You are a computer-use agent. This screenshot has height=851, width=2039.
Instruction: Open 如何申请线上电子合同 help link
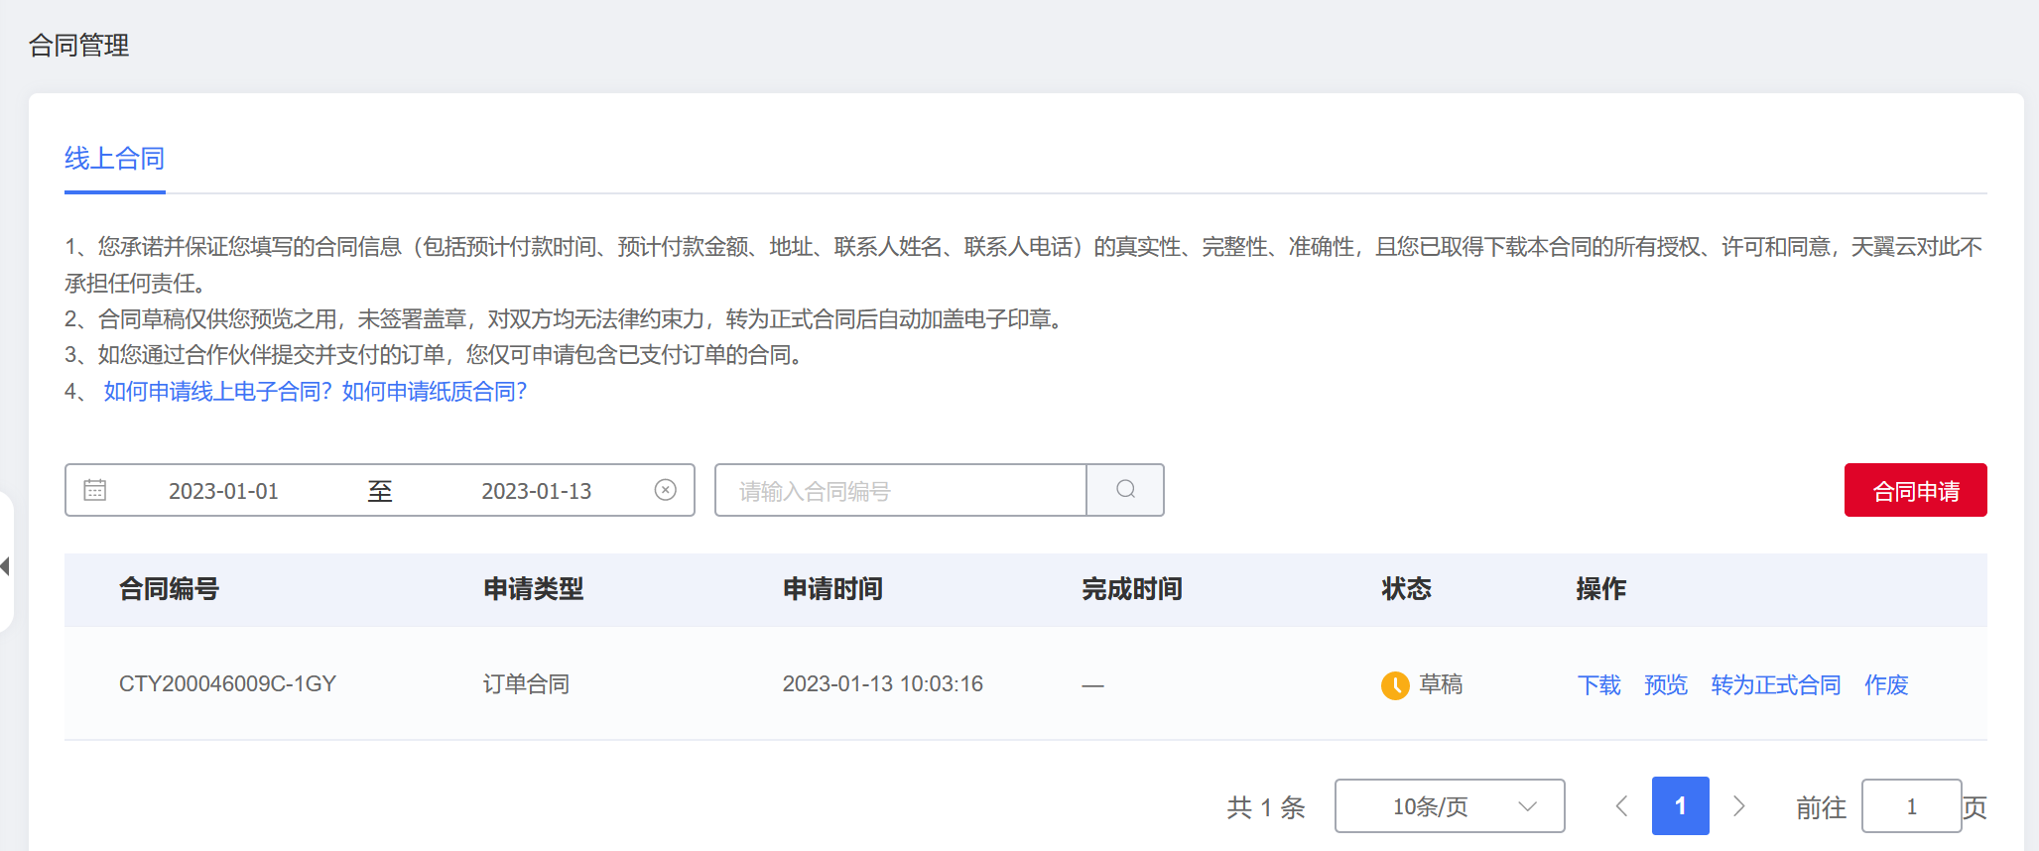click(217, 392)
